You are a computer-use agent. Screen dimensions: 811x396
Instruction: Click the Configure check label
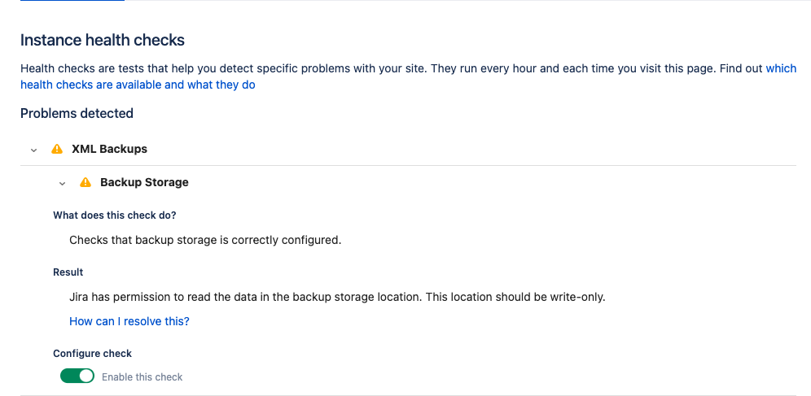point(92,354)
